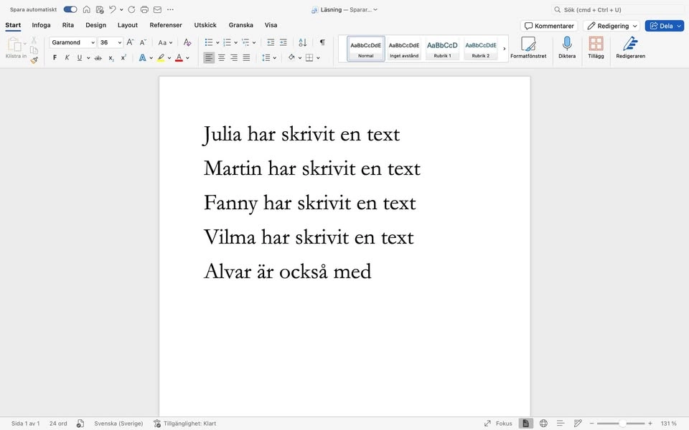Print the document using printer icon
Screen dimensions: 689x430
(x=144, y=9)
